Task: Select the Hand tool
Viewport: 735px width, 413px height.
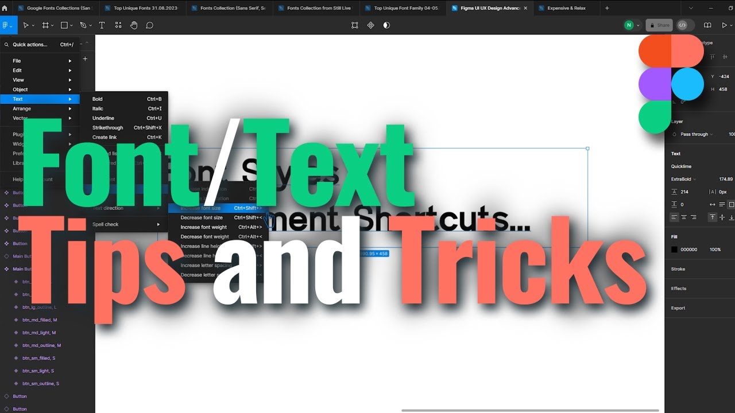Action: tap(134, 25)
